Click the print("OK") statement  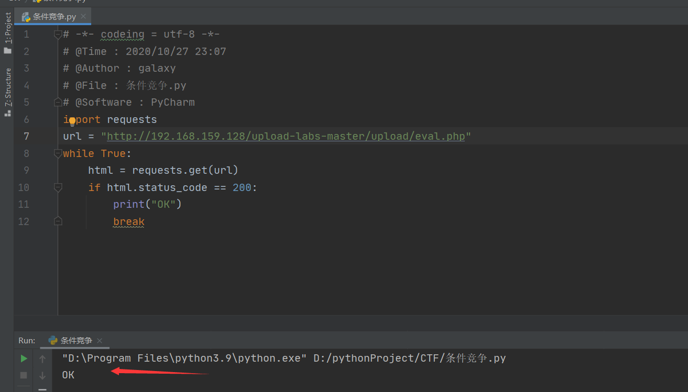tap(147, 204)
